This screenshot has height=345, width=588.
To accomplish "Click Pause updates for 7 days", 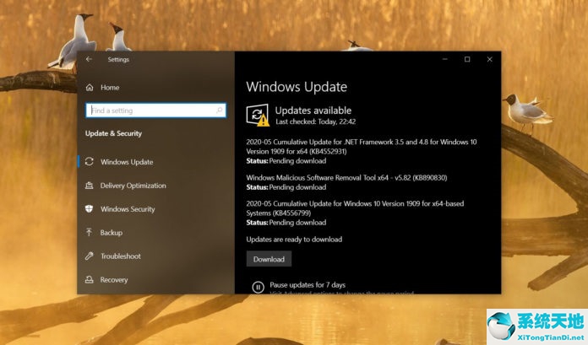I will click(308, 285).
